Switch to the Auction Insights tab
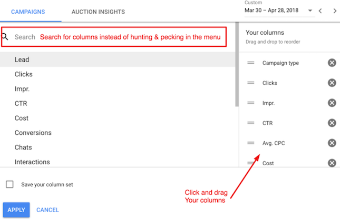The image size is (340, 219). (98, 12)
